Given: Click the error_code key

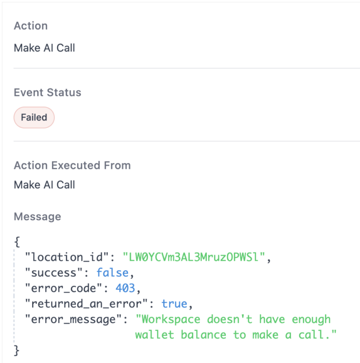Looking at the screenshot, I should (x=63, y=288).
